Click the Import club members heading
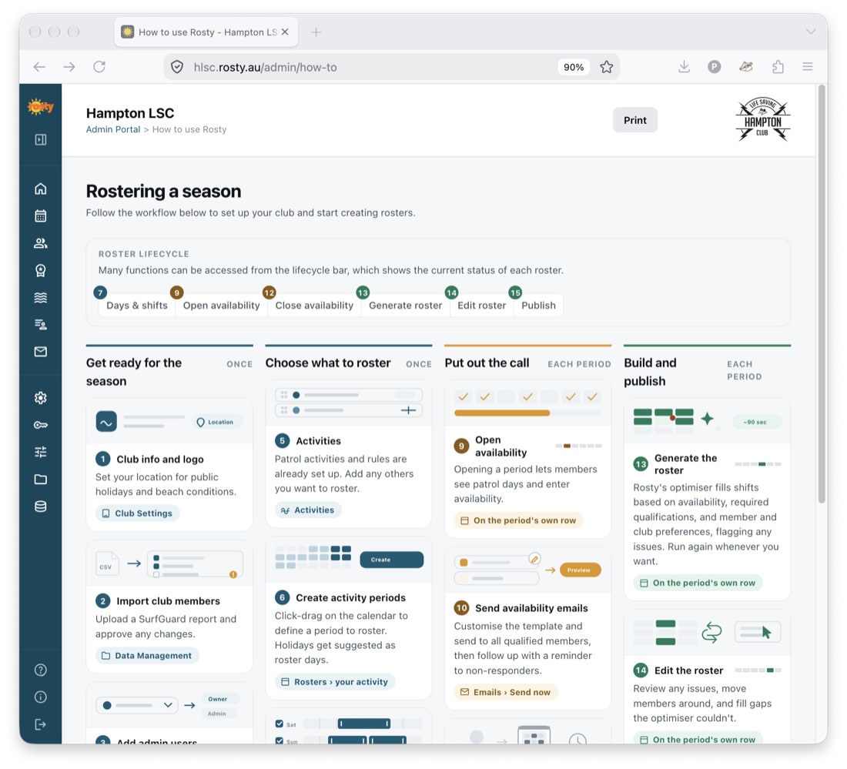 168,602
